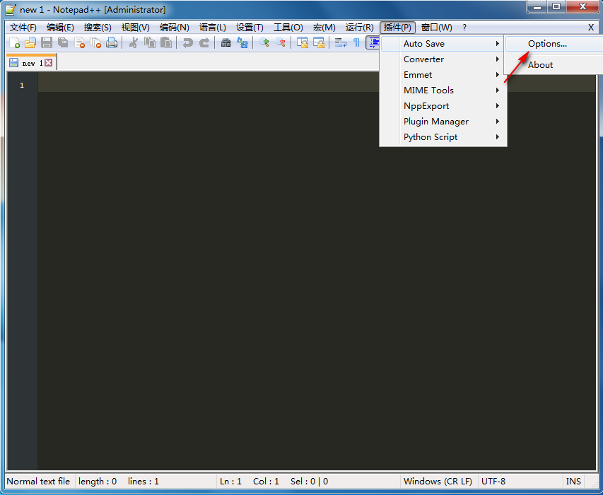603x495 pixels.
Task: Open the Replace dialog icon
Action: [242, 42]
